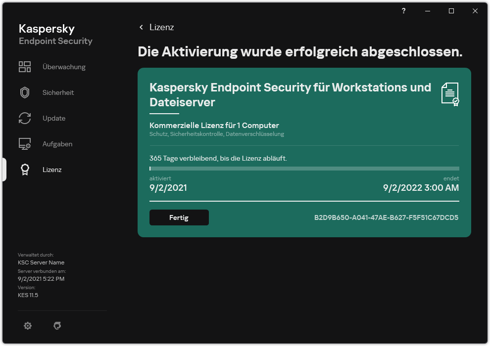The width and height of the screenshot is (490, 346).
Task: Click the license certificate icon
Action: point(450,94)
